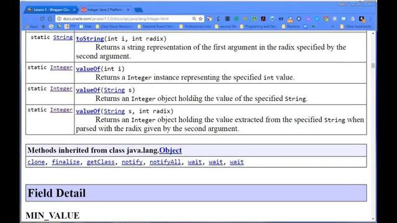Open the Google 'G' bookmark icon

point(51,26)
